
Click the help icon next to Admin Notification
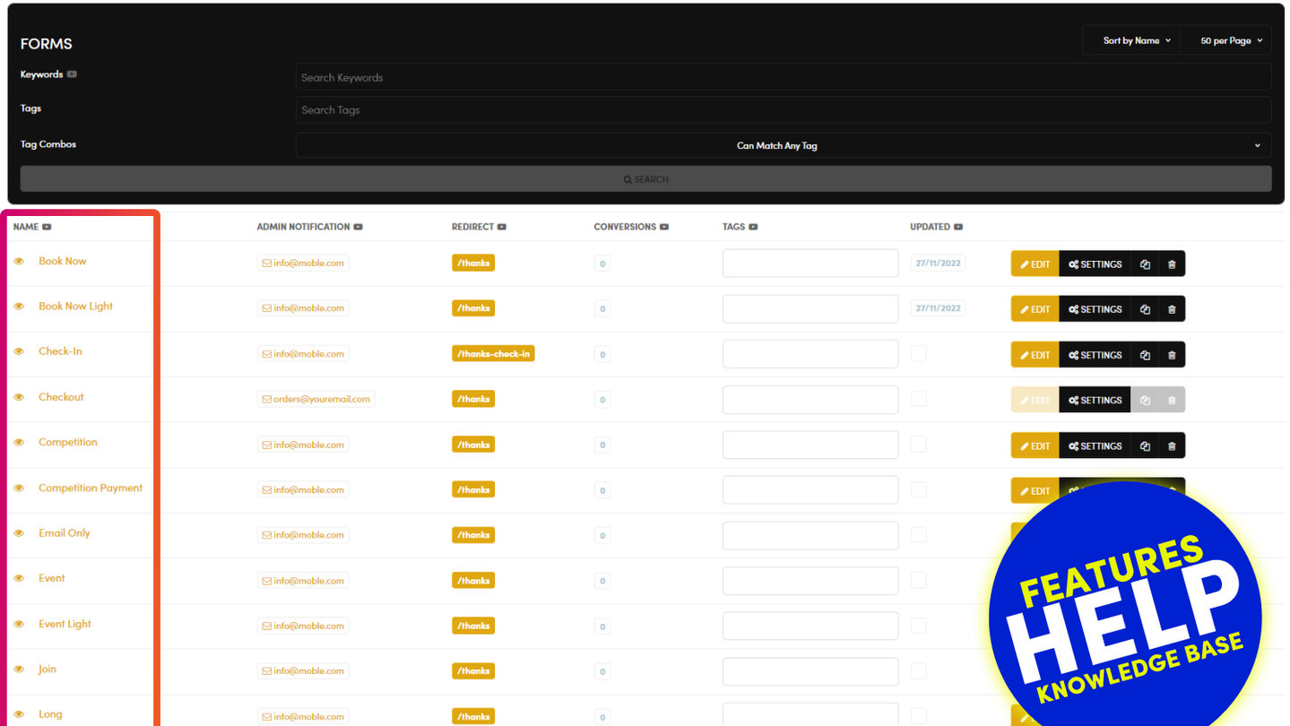point(358,228)
